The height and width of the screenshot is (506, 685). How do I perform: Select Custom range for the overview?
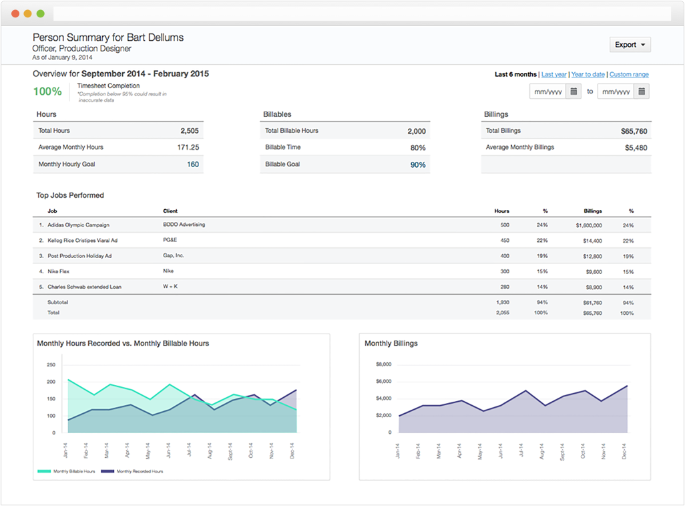(x=629, y=74)
